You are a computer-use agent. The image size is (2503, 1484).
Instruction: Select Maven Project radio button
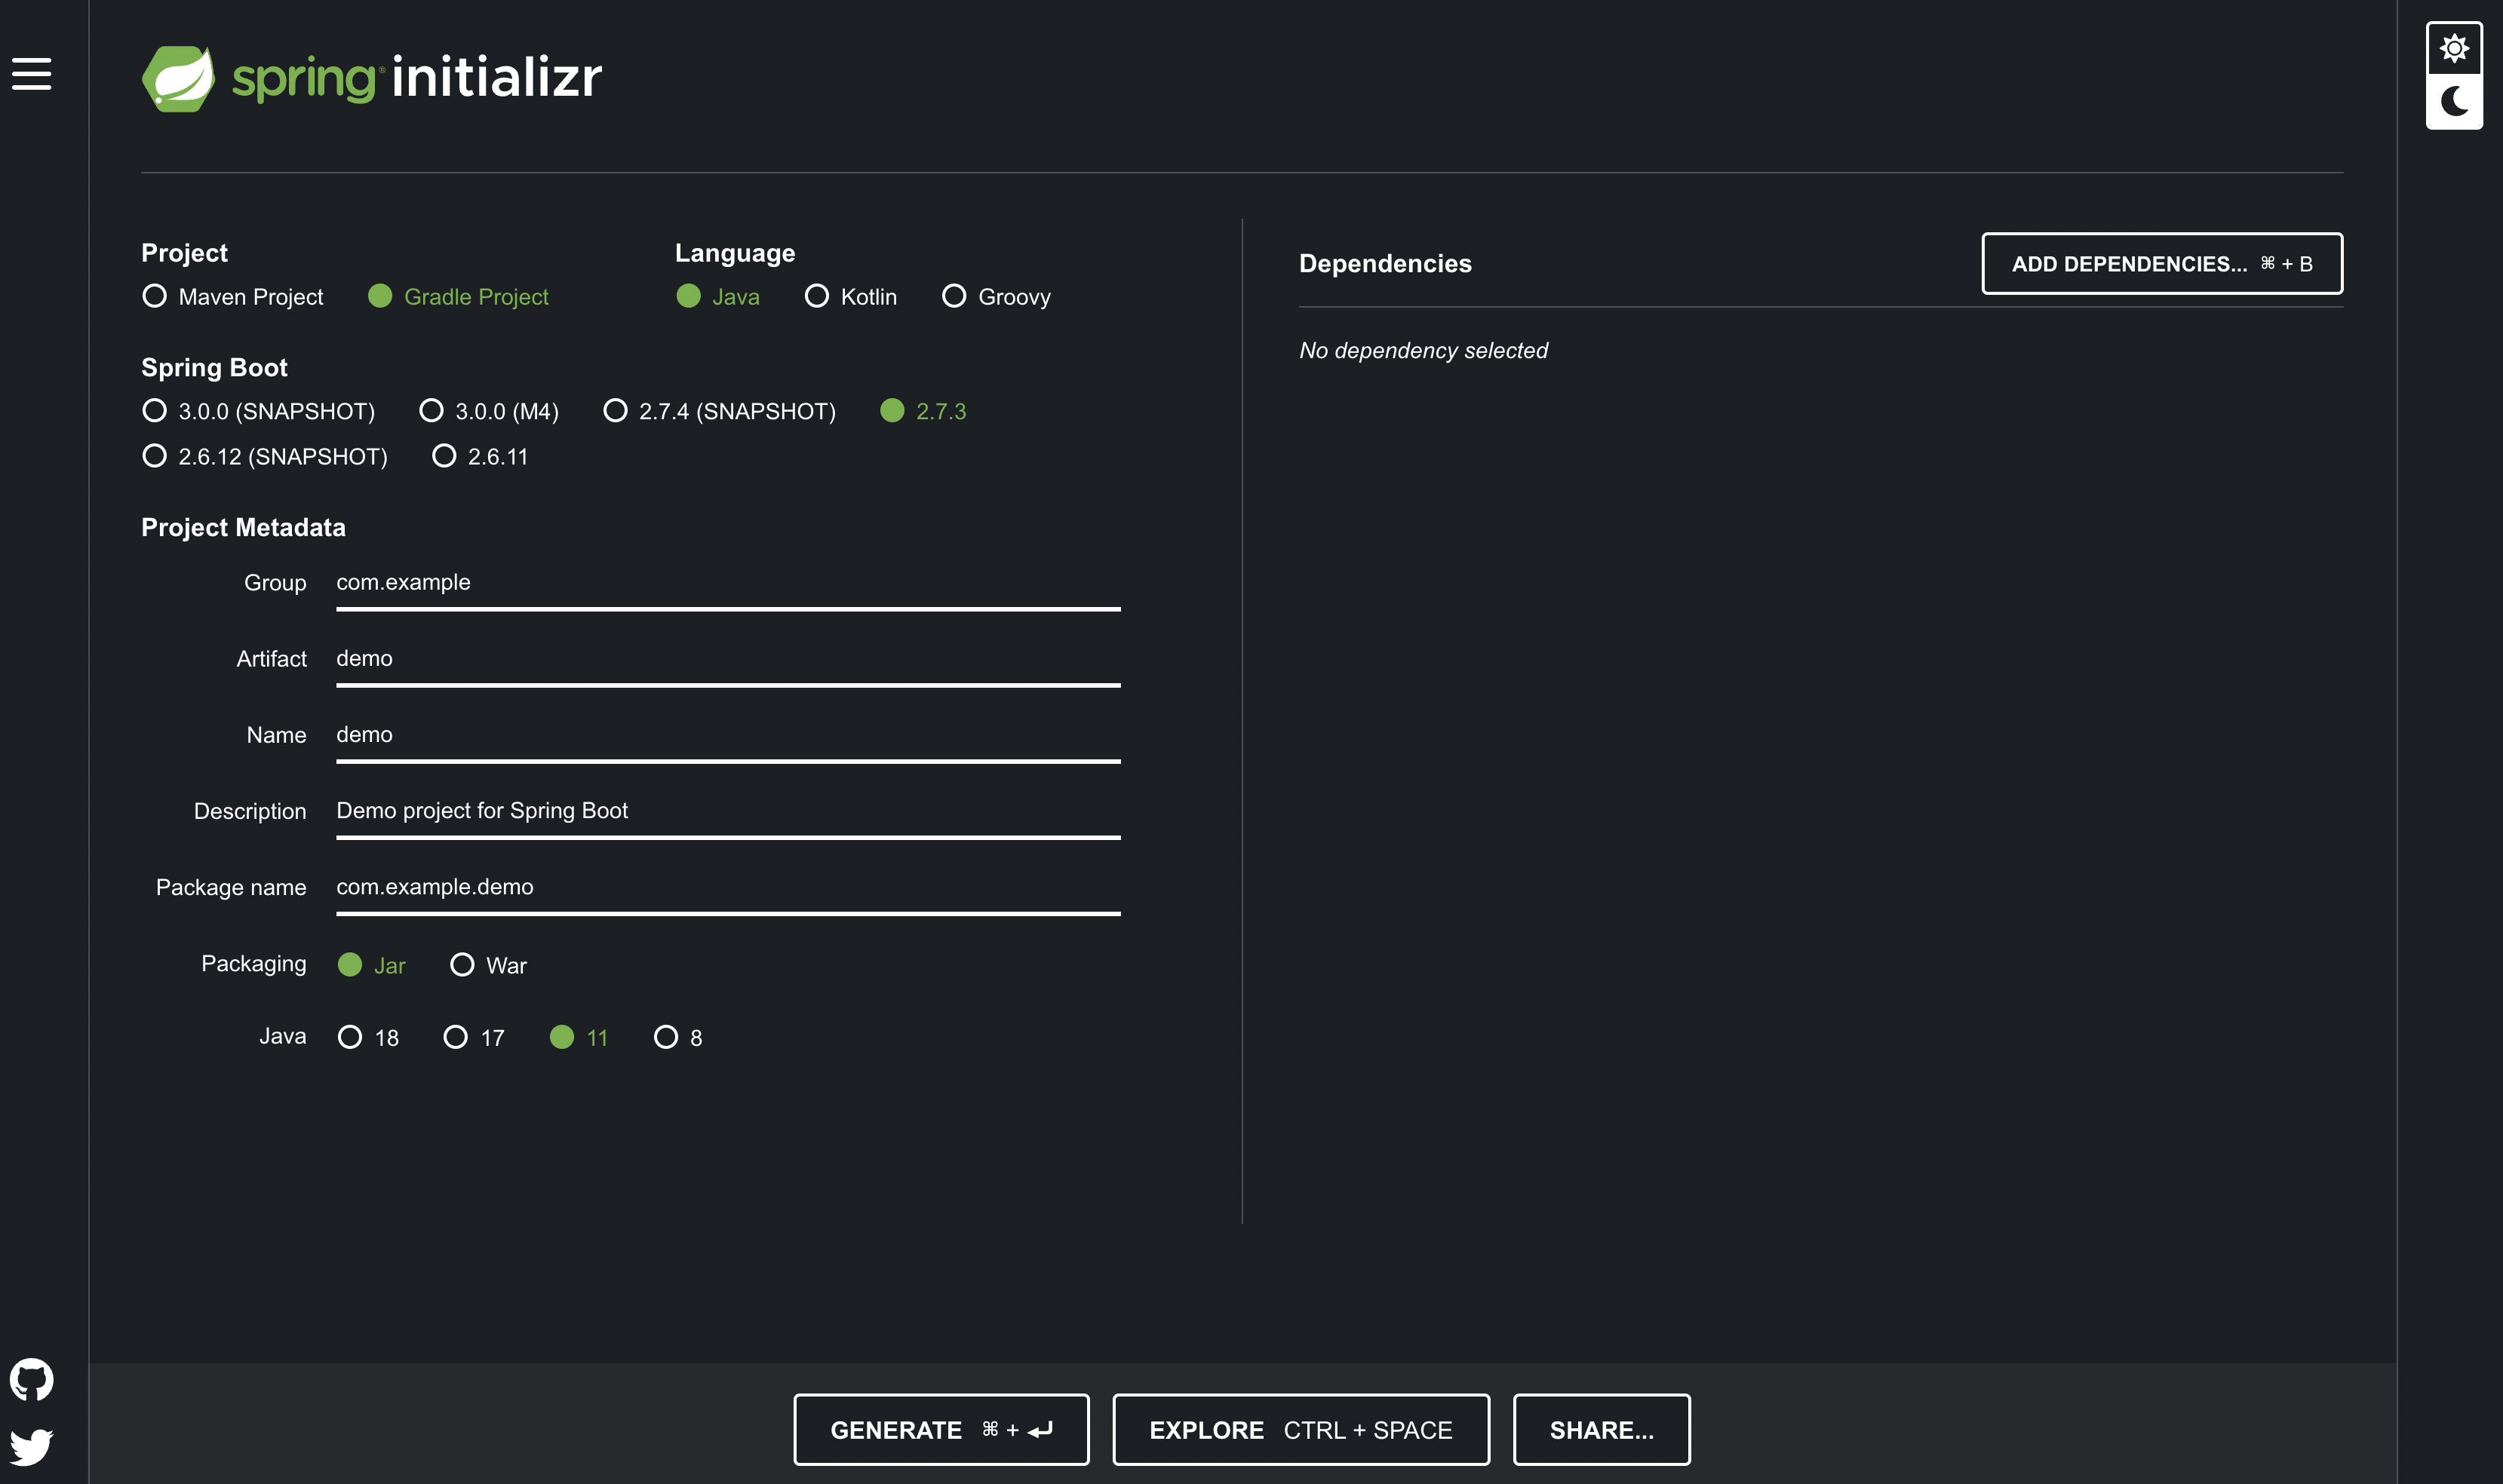(155, 296)
